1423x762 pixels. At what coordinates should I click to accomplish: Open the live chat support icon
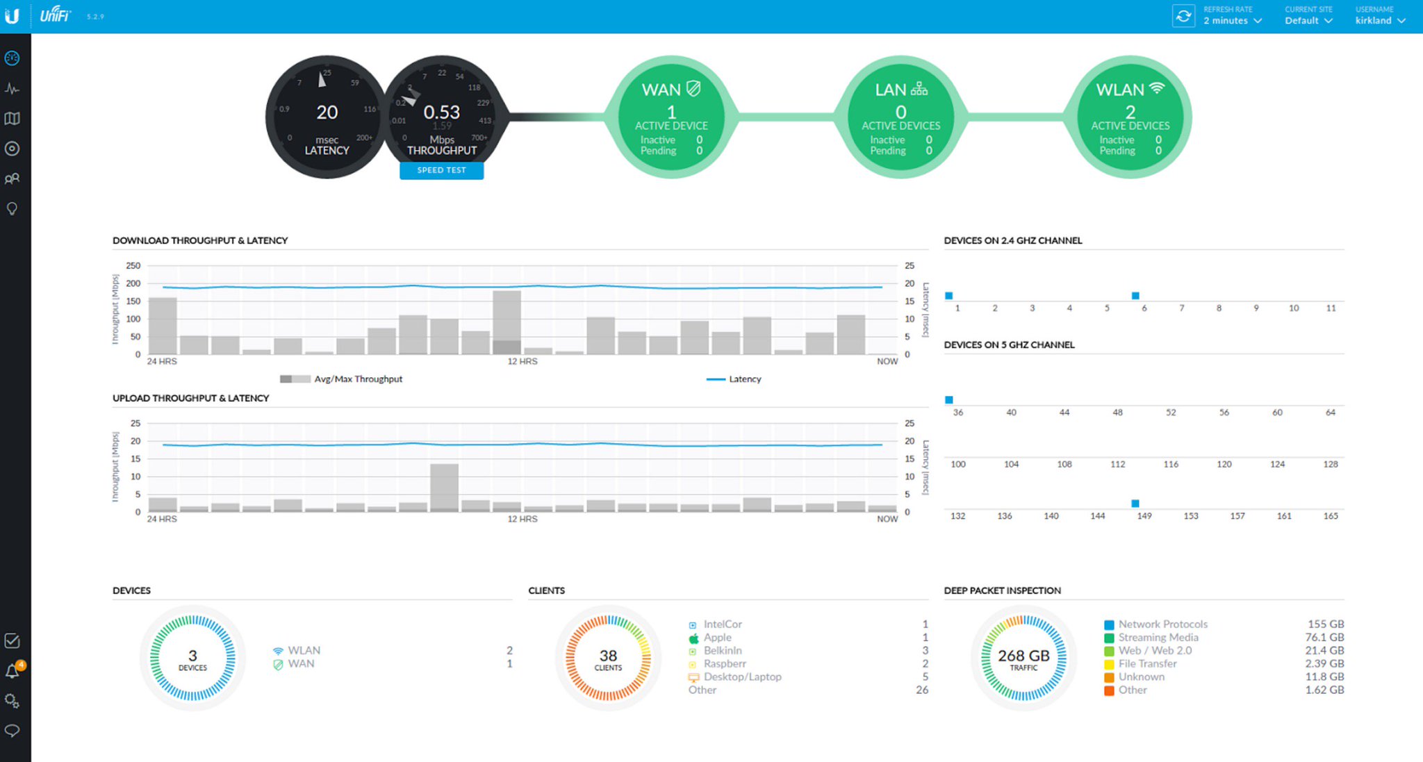point(12,731)
